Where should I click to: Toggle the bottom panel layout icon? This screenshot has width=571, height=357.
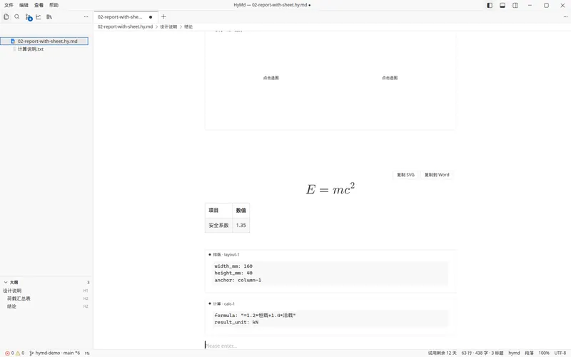tap(502, 5)
